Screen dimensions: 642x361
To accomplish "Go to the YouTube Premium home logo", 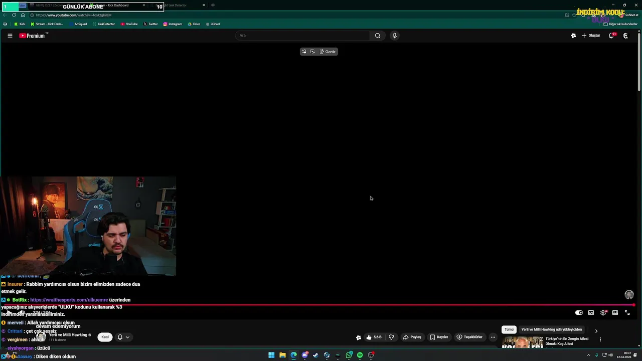I will 32,36.
